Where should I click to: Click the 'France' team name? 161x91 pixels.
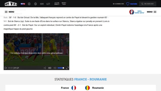[x=65, y=88]
